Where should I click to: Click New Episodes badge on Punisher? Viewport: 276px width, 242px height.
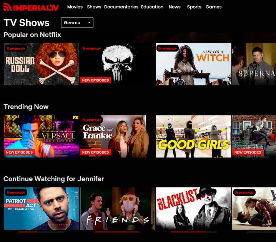tap(95, 80)
